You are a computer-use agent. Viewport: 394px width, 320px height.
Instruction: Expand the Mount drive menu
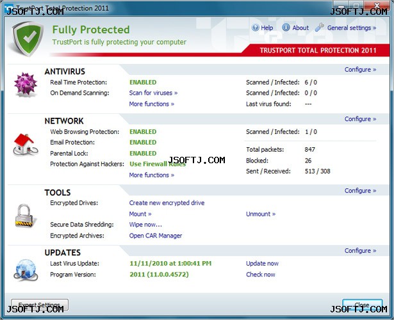pos(140,214)
